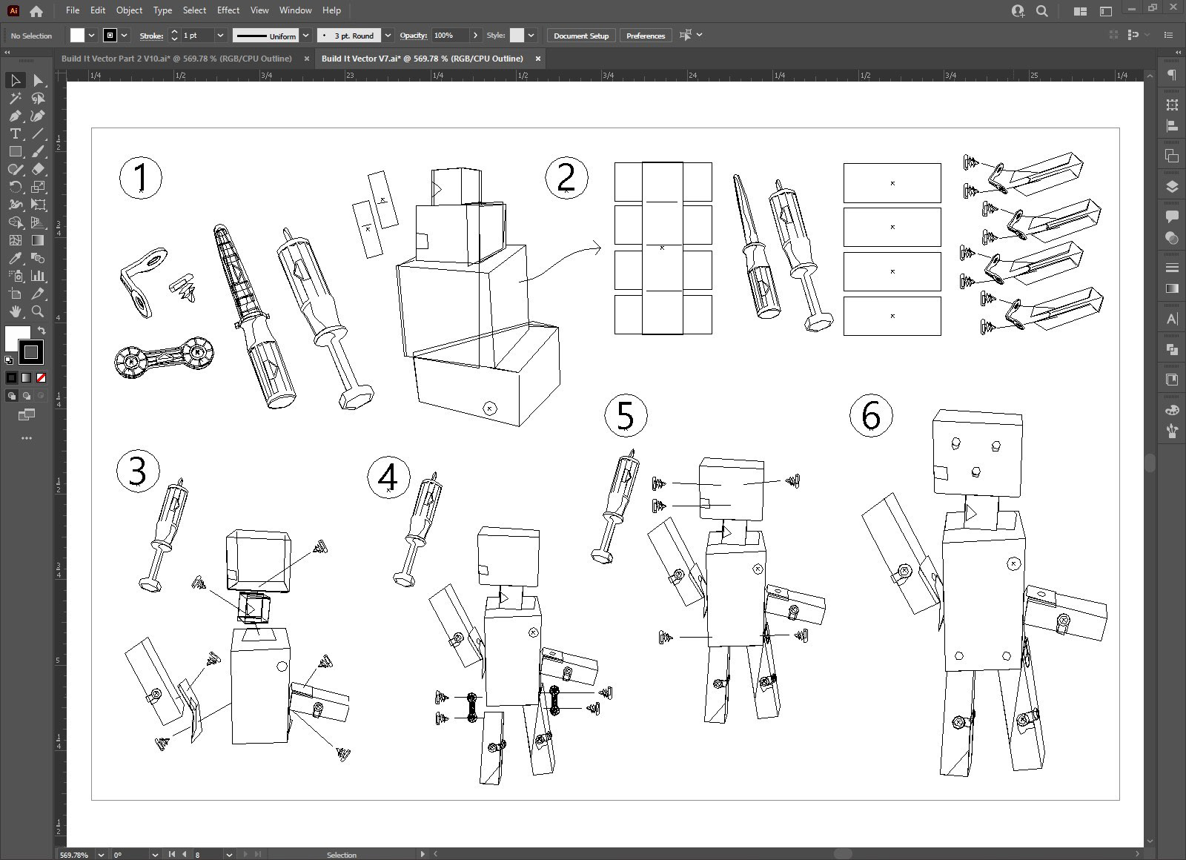Open the Opacity panel link
The width and height of the screenshot is (1186, 860).
pyautogui.click(x=413, y=36)
